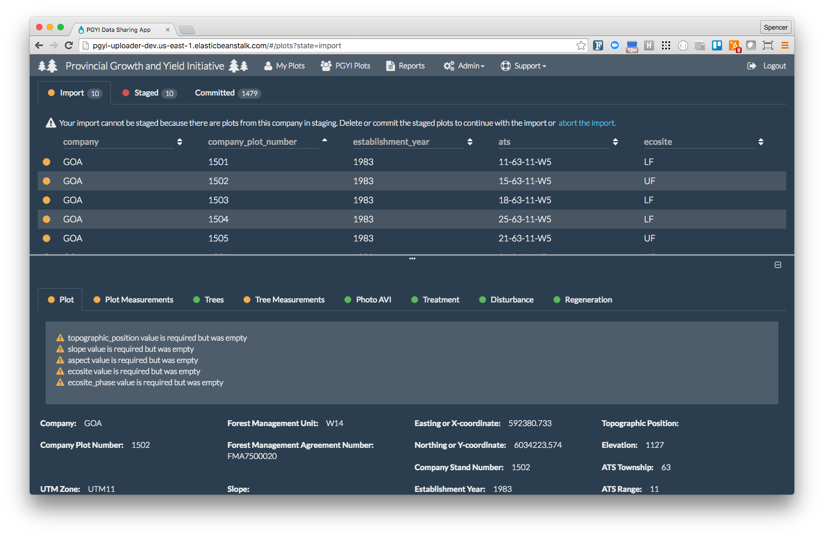Open the Disturbance tab
The image size is (824, 537).
pyautogui.click(x=507, y=300)
